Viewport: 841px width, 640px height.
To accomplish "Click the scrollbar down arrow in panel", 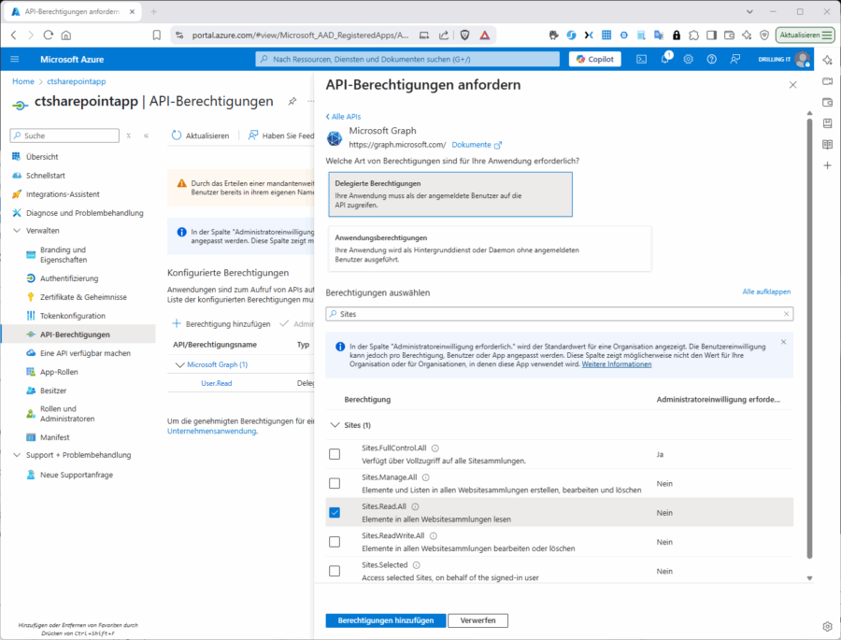I will 809,578.
